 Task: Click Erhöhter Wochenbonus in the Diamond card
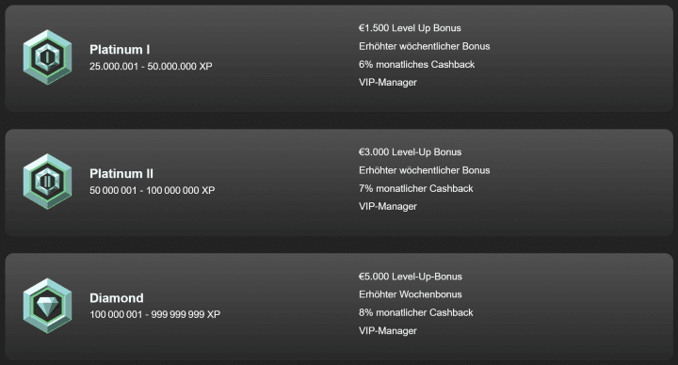[x=411, y=294]
